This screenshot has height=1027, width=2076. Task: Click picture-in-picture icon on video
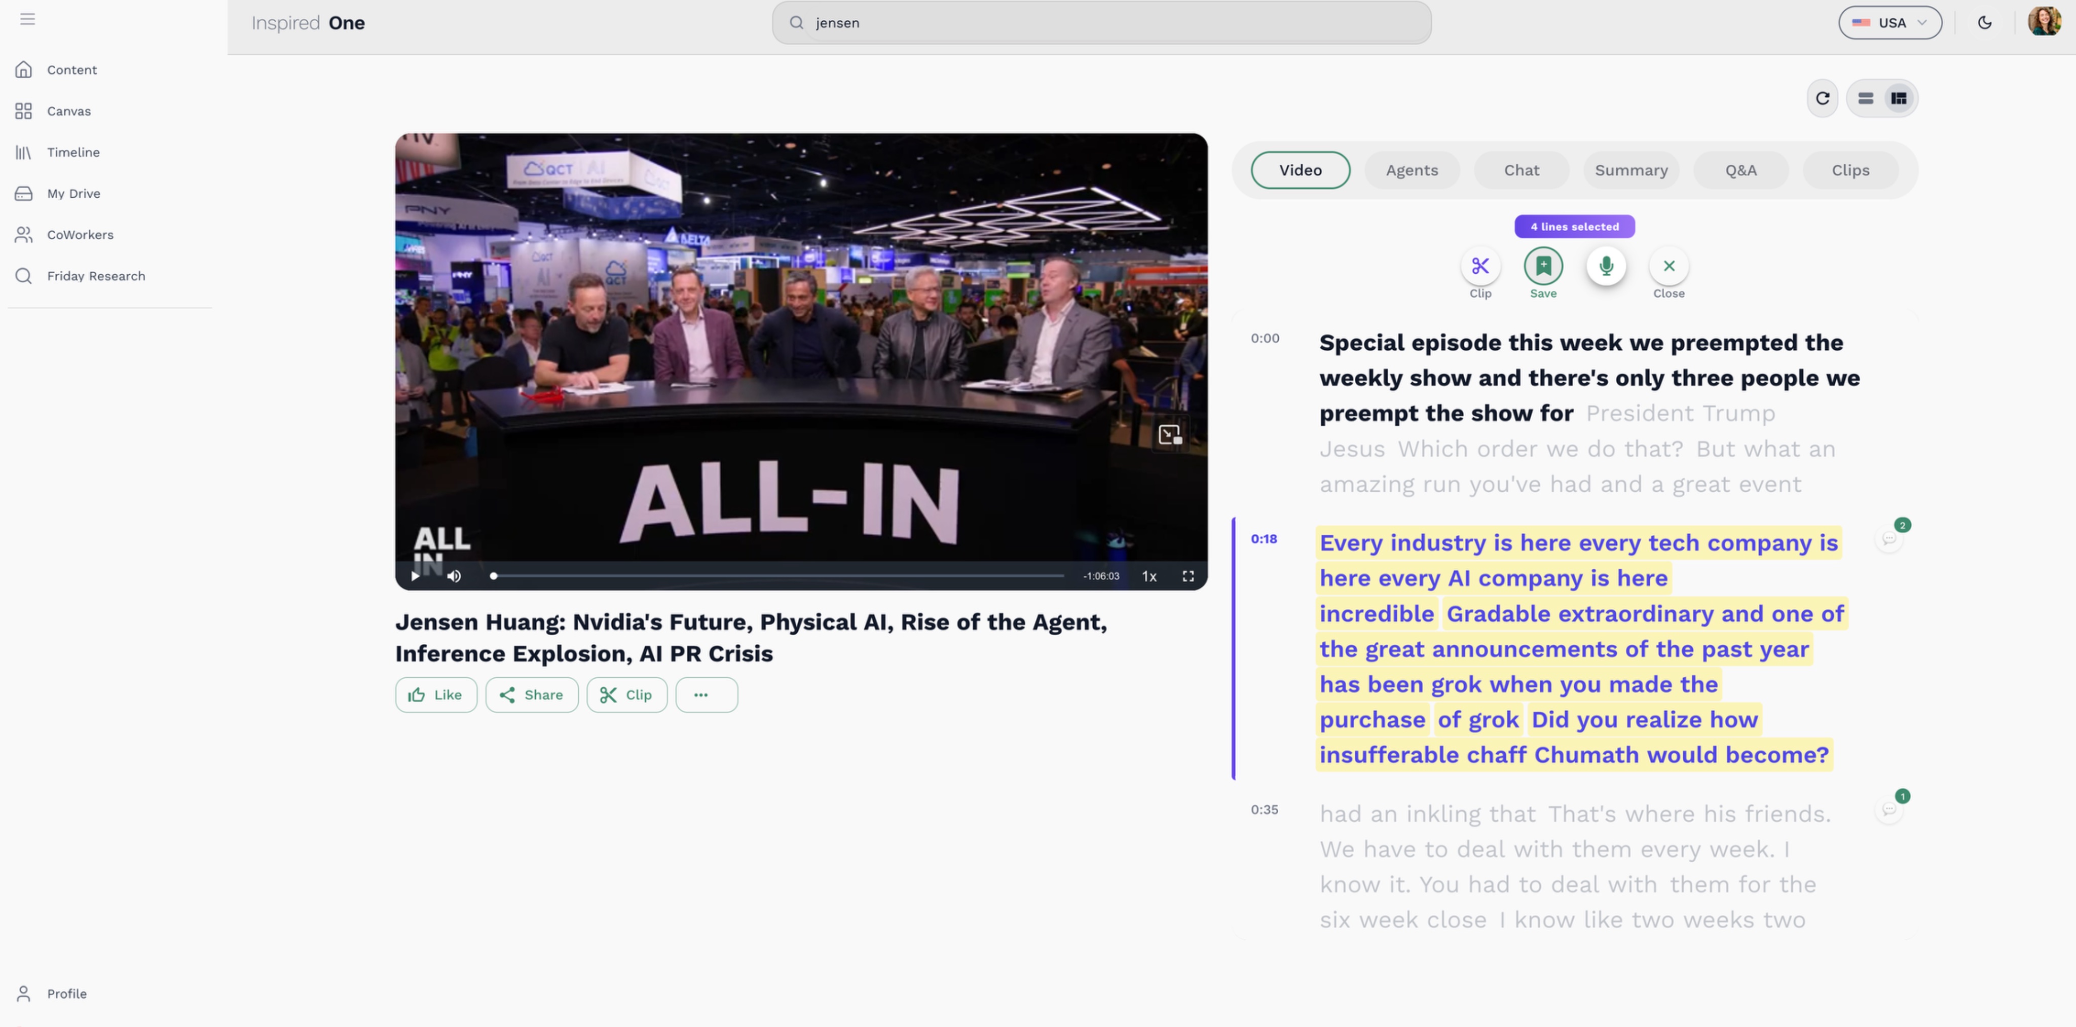coord(1169,435)
